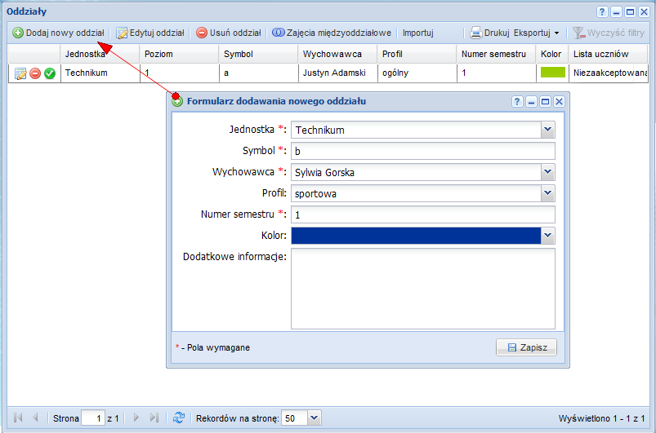Sort by Poziom column header
The width and height of the screenshot is (656, 433).
tap(179, 54)
